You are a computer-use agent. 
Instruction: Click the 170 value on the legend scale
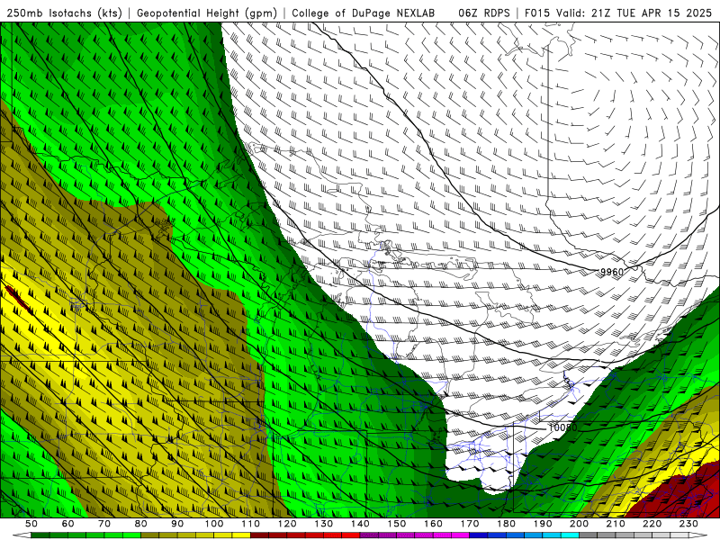coord(470,524)
